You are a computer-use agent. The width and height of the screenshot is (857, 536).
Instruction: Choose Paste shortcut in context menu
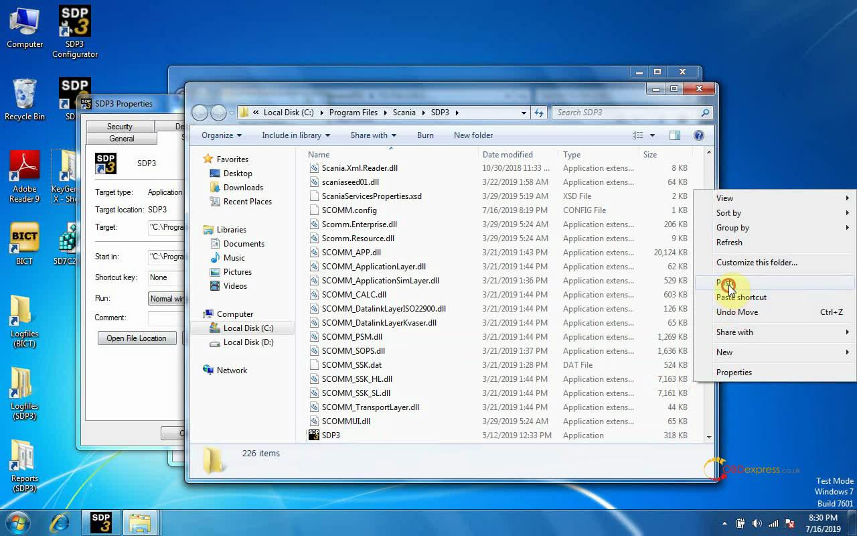click(775, 297)
